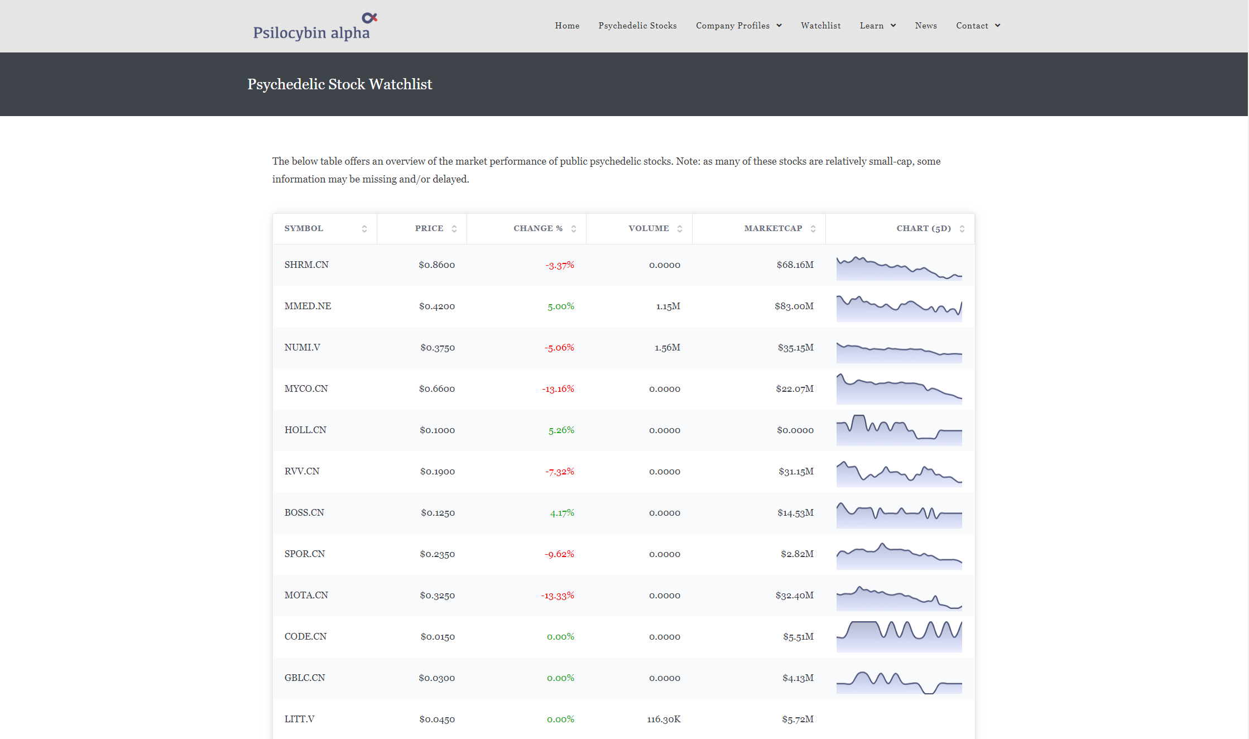Sort by Chart (5D) column arrows
The height and width of the screenshot is (739, 1249).
pyautogui.click(x=962, y=229)
